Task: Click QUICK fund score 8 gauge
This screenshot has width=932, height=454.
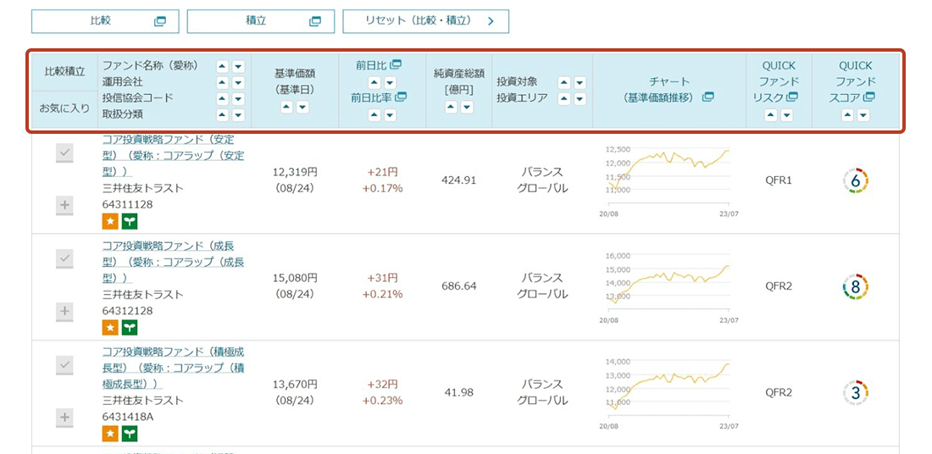Action: pyautogui.click(x=856, y=287)
